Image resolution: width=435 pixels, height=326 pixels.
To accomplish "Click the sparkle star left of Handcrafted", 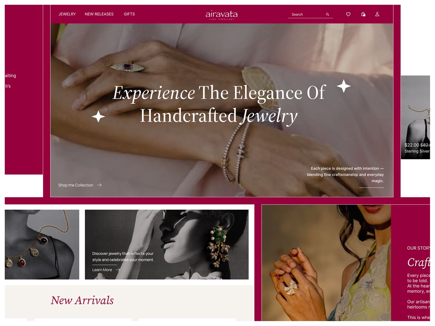I will (x=98, y=117).
